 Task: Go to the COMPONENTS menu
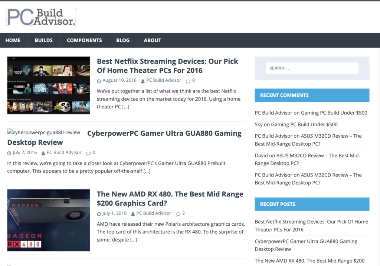84,40
